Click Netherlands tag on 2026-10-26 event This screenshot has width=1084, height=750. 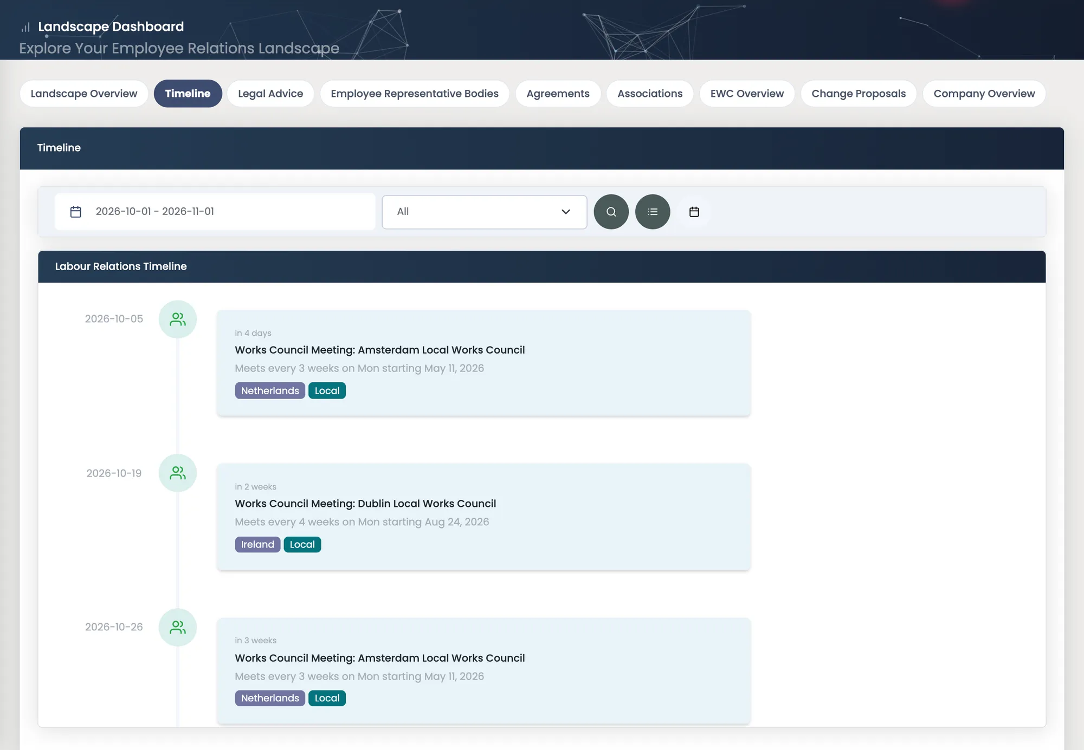point(270,698)
